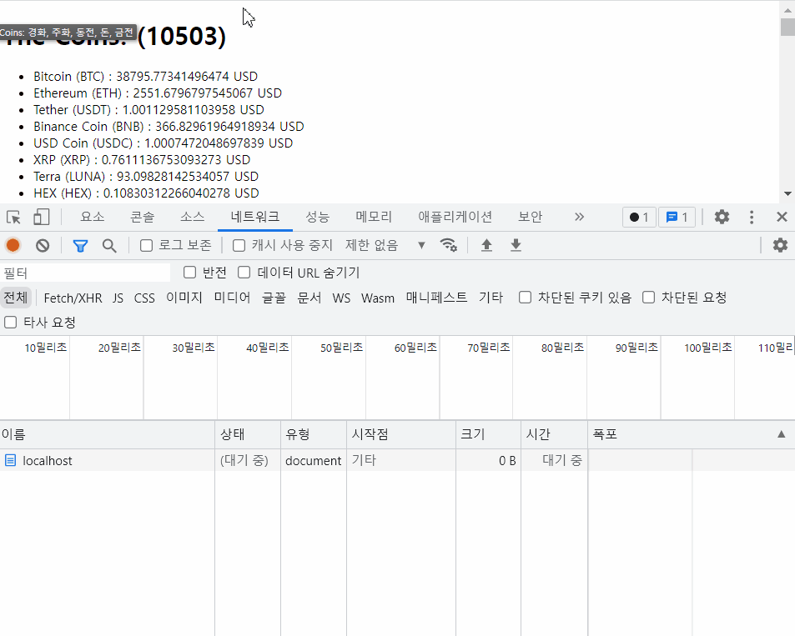Export HAR file with the download arrow icon
This screenshot has height=636, width=795.
click(516, 245)
